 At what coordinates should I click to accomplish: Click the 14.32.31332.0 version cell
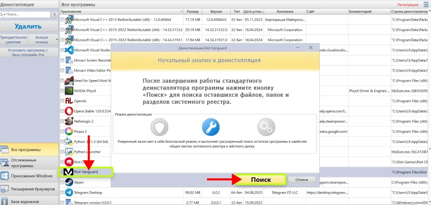tap(216, 30)
